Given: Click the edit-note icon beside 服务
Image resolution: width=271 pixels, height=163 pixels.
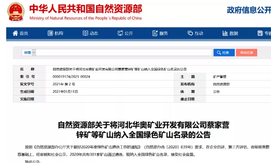Looking at the screenshot, I should coord(155,33).
